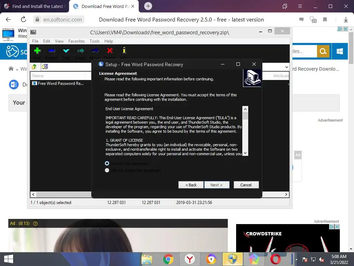
Task: Select "I accept the agreement" radio button
Action: pos(107,163)
